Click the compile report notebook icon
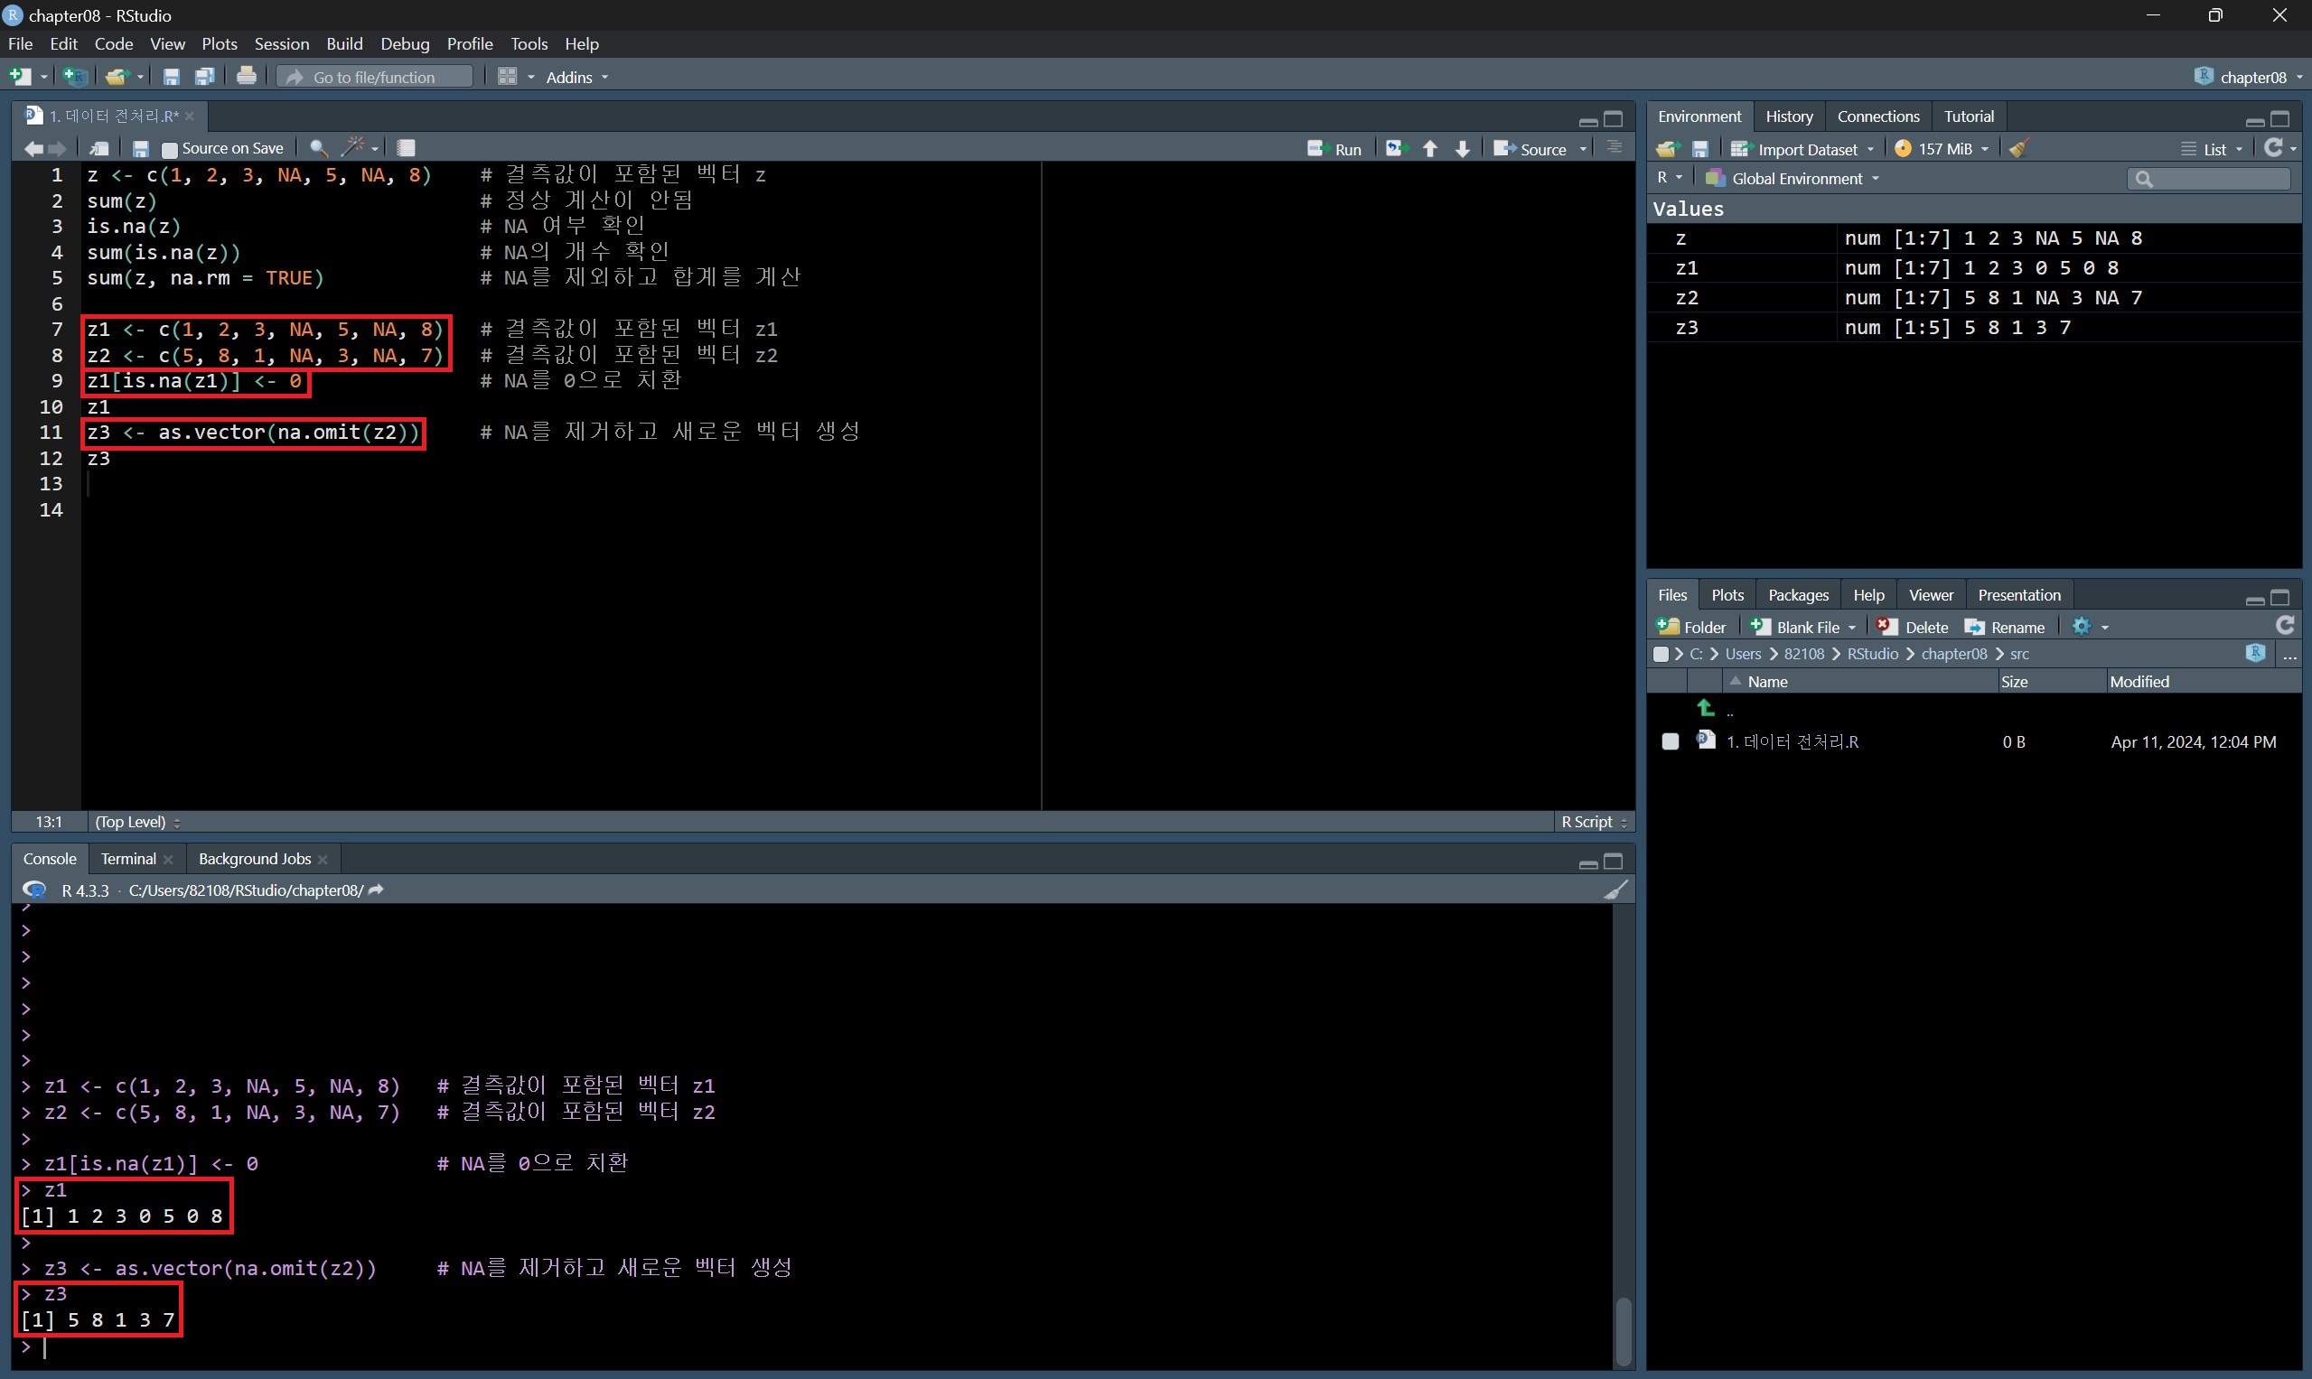This screenshot has height=1379, width=2312. coord(407,148)
